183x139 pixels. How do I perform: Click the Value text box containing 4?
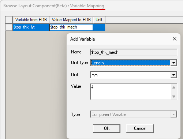click(131, 92)
